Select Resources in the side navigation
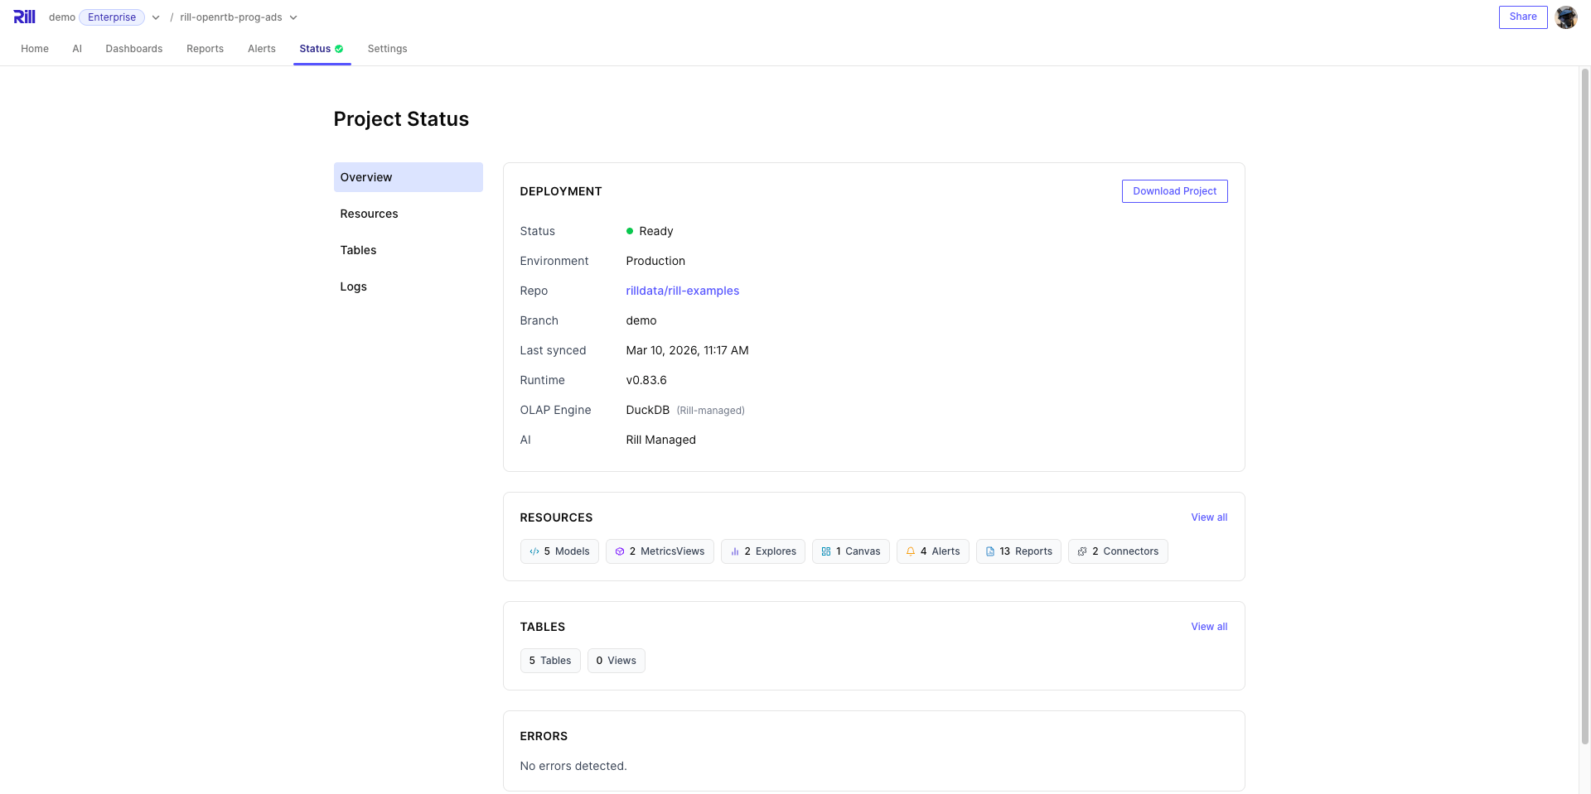 click(x=369, y=214)
